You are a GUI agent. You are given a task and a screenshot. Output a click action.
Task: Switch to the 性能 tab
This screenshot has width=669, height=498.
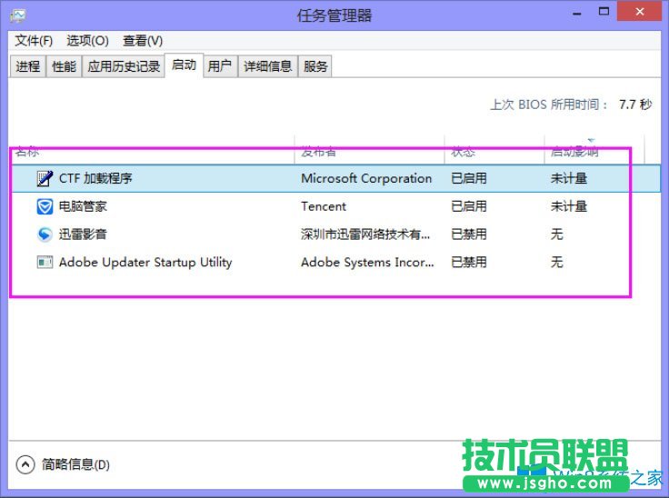[64, 66]
